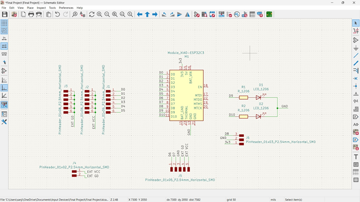Select the Highlight Net tool
This screenshot has width=360, height=202.
(356, 31)
